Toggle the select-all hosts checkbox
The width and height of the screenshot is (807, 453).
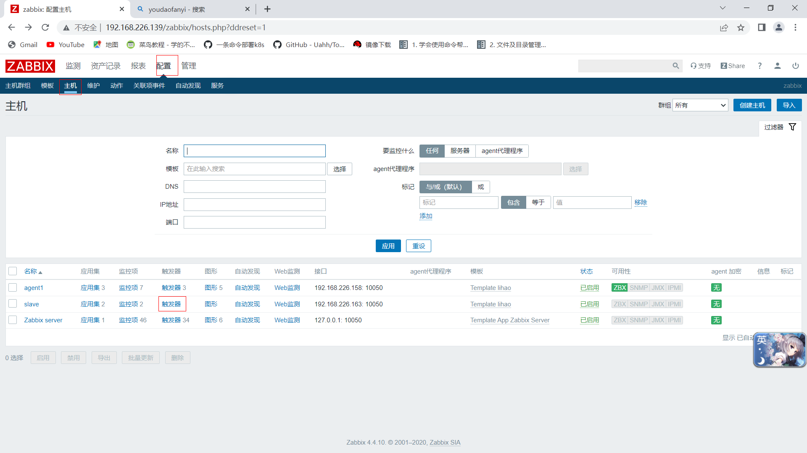13,271
